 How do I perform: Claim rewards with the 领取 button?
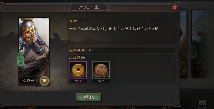point(89,98)
